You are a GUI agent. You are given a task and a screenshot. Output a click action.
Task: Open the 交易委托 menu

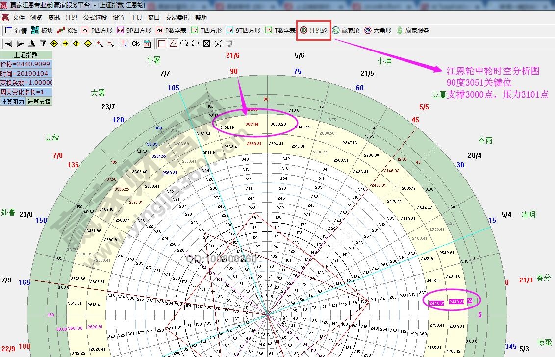click(177, 17)
